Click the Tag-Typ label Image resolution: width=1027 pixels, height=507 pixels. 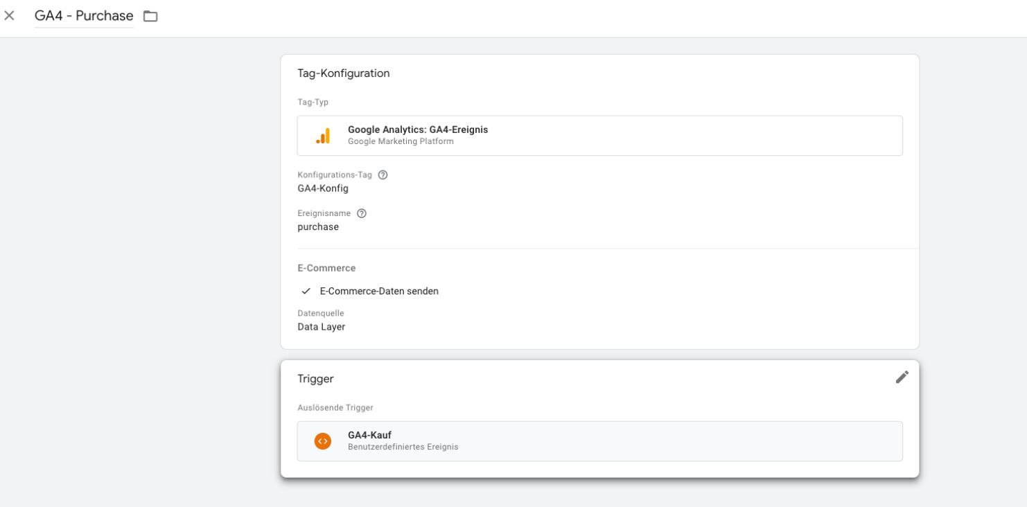pos(313,103)
